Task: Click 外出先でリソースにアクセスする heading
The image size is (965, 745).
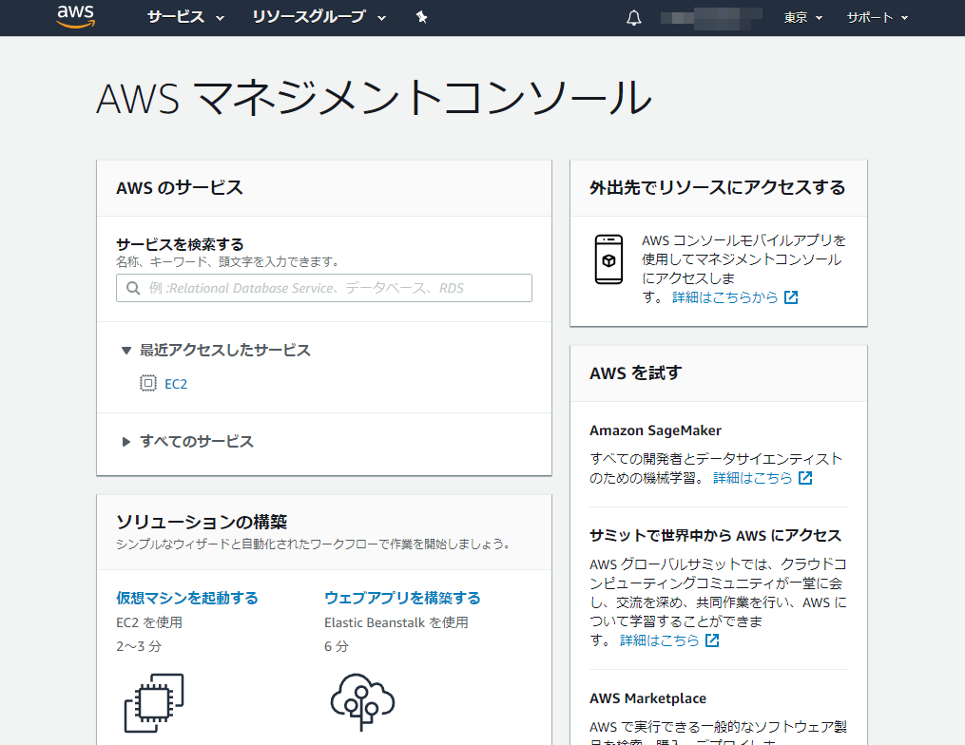Action: [x=718, y=187]
